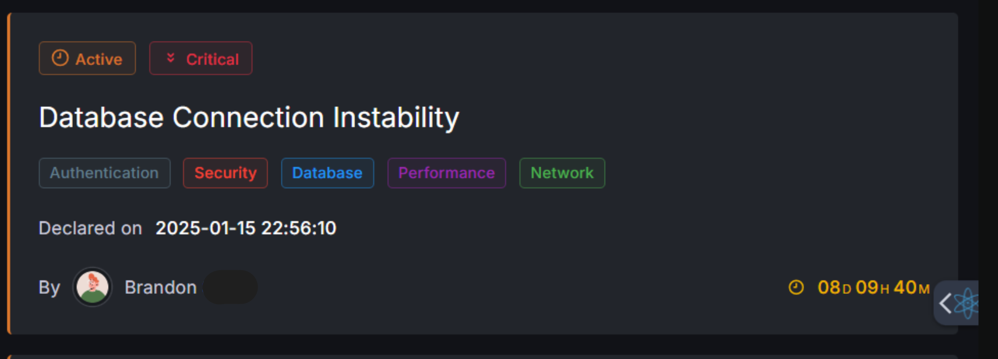998x359 pixels.
Task: Click the Declared on label
Action: tap(90, 228)
